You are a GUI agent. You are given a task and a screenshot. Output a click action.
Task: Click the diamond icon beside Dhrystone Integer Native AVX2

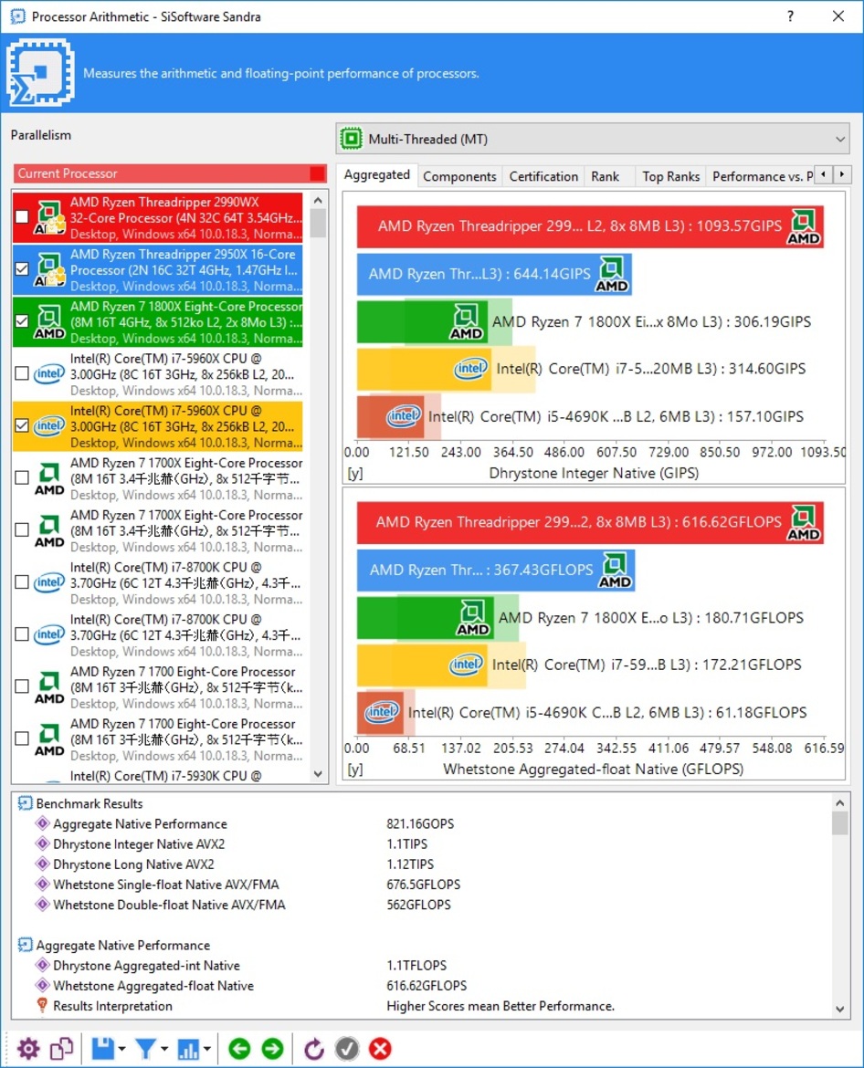coord(42,844)
